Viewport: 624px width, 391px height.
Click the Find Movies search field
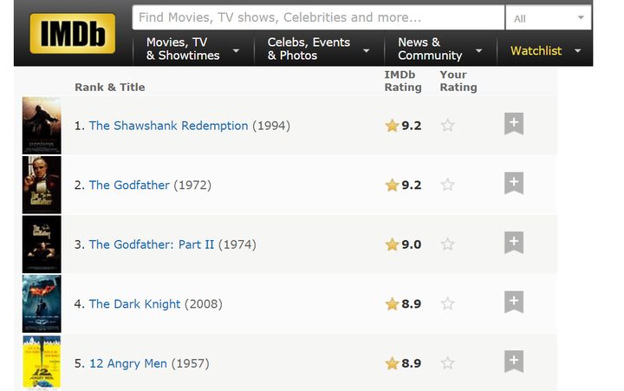(x=318, y=17)
